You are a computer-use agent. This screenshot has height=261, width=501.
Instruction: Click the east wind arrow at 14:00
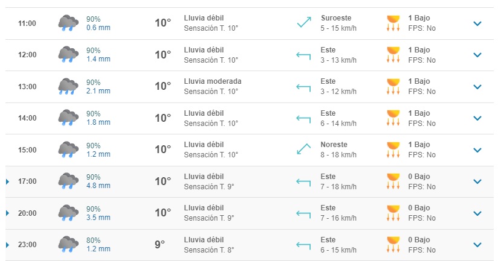303,118
